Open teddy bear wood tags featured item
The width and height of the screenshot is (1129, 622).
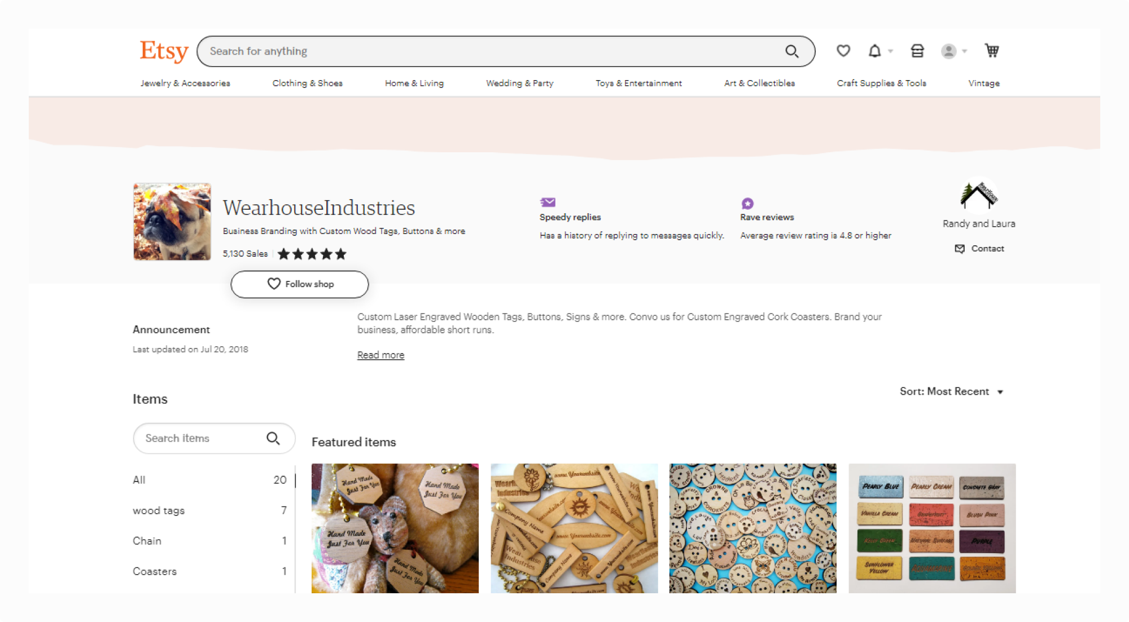click(395, 528)
